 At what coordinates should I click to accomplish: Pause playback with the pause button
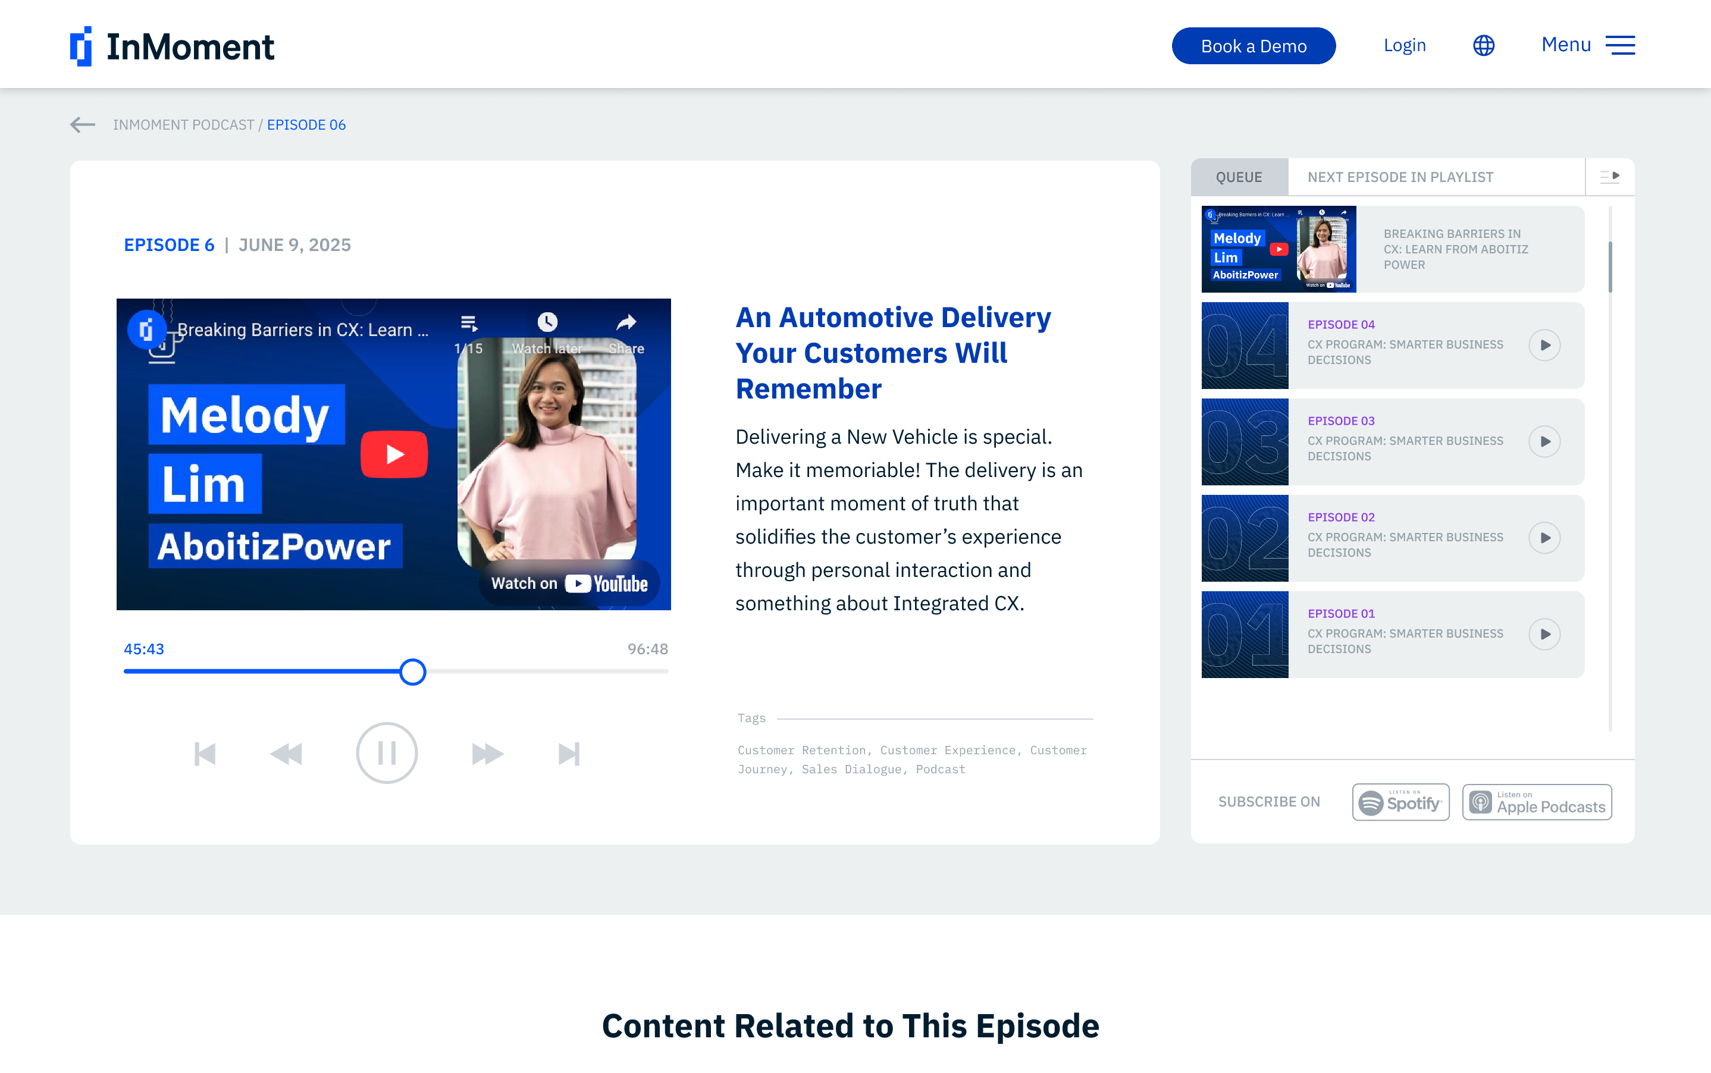tap(387, 753)
